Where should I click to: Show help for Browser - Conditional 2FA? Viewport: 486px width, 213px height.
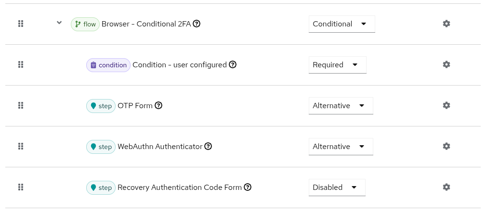point(197,24)
